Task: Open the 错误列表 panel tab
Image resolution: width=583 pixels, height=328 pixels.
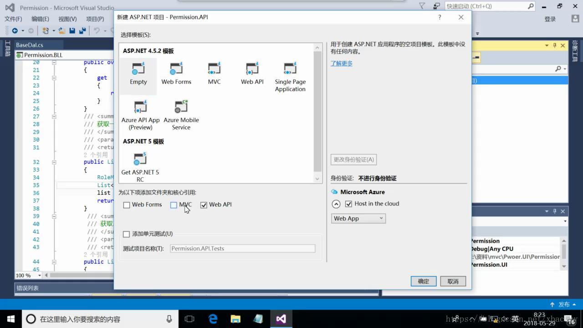Action: [28, 288]
